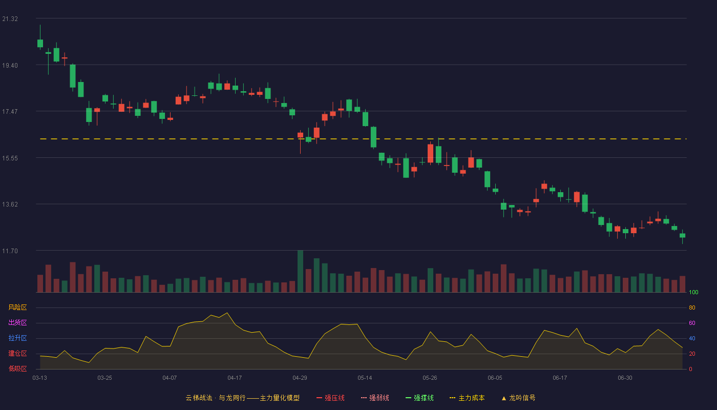This screenshot has height=410, width=717.
Task: Toggle the 主力成本 legend entry
Action: (467, 398)
